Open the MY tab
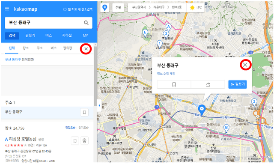Screen dimensions: 274x164 (85, 36)
